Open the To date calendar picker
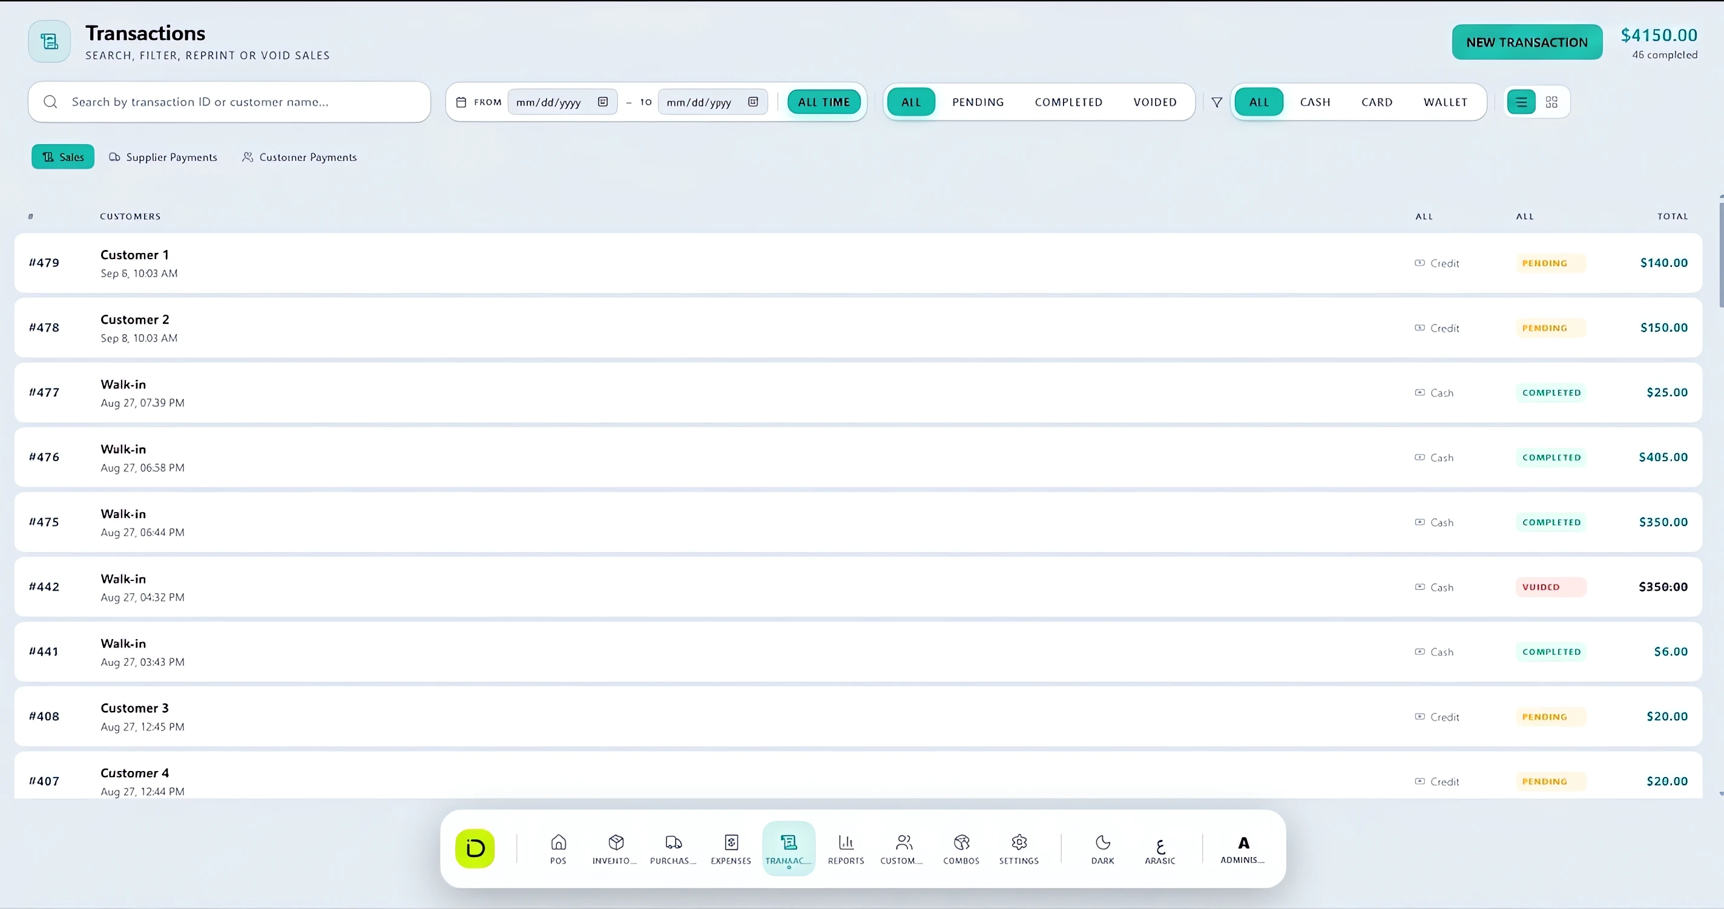The height and width of the screenshot is (909, 1724). [753, 102]
